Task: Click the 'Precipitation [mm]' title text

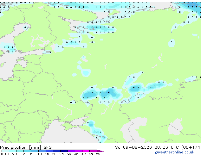Action: [21, 147]
